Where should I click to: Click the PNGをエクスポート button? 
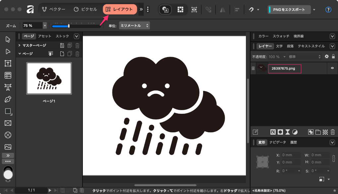coord(289,10)
